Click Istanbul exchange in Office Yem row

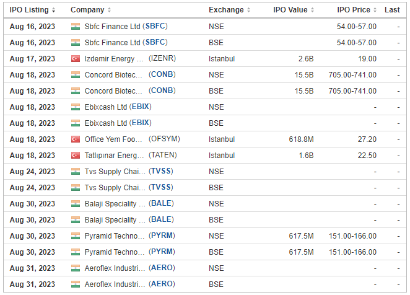click(x=222, y=139)
